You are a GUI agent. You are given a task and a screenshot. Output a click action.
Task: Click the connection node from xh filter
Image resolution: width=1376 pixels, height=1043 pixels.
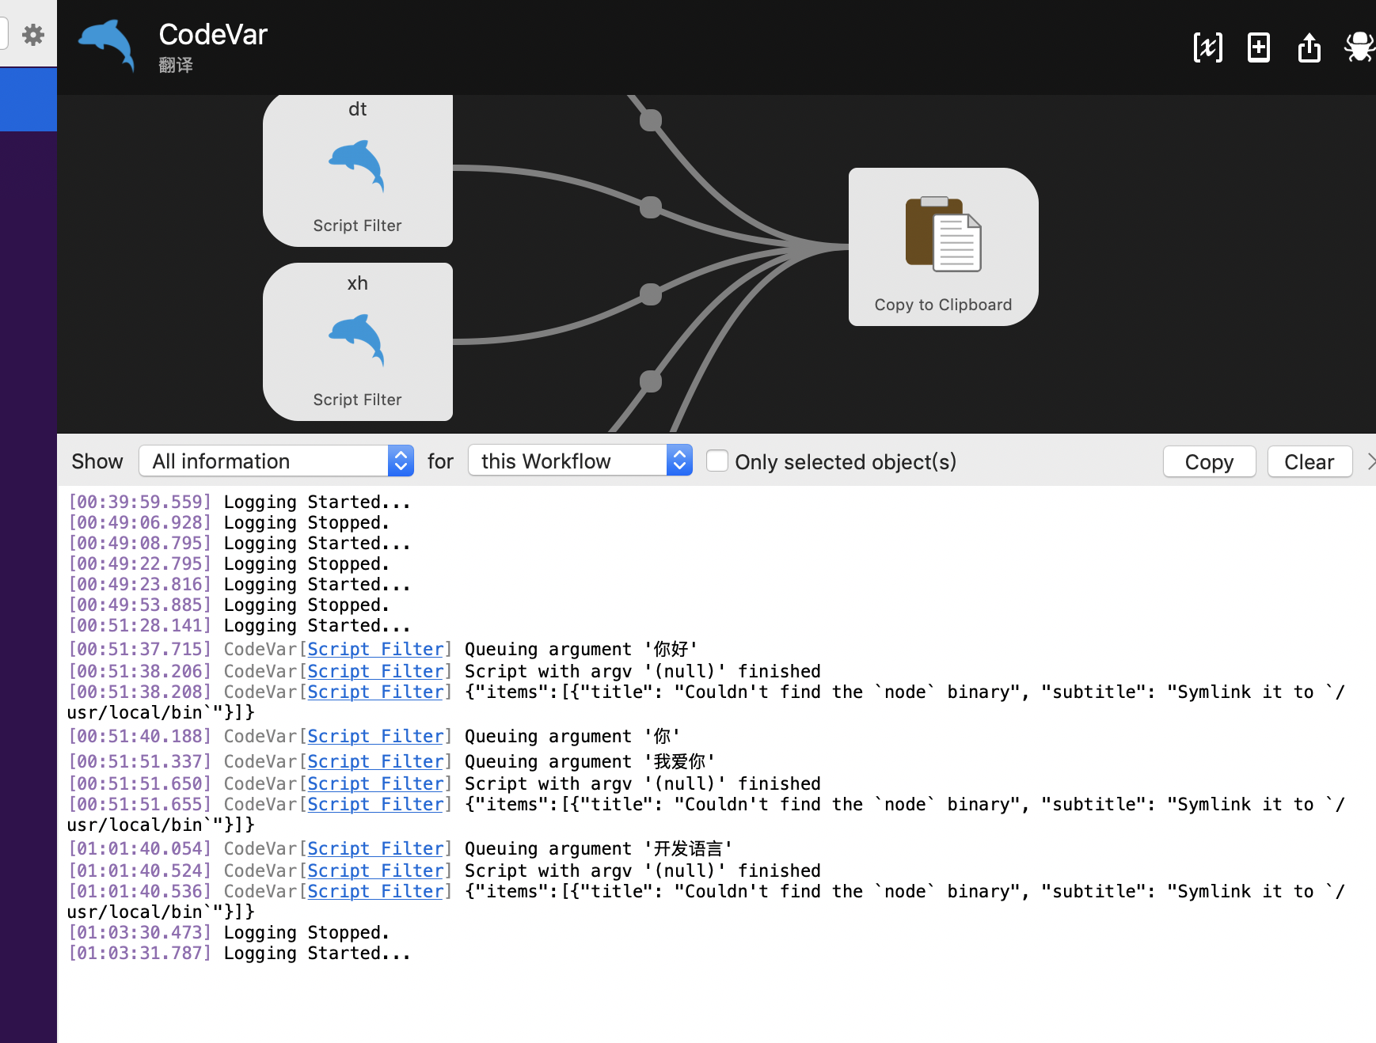pos(651,294)
